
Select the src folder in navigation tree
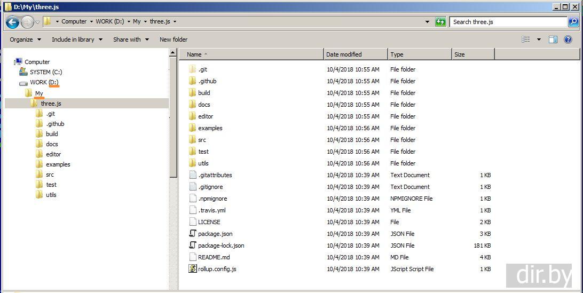50,175
